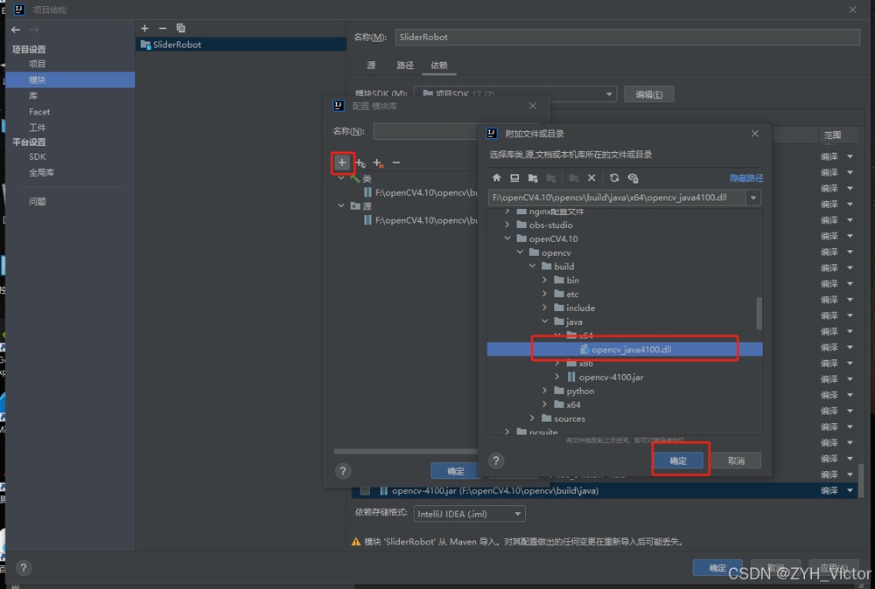
Task: Select opencv_java4100.dll file in tree
Action: click(625, 350)
